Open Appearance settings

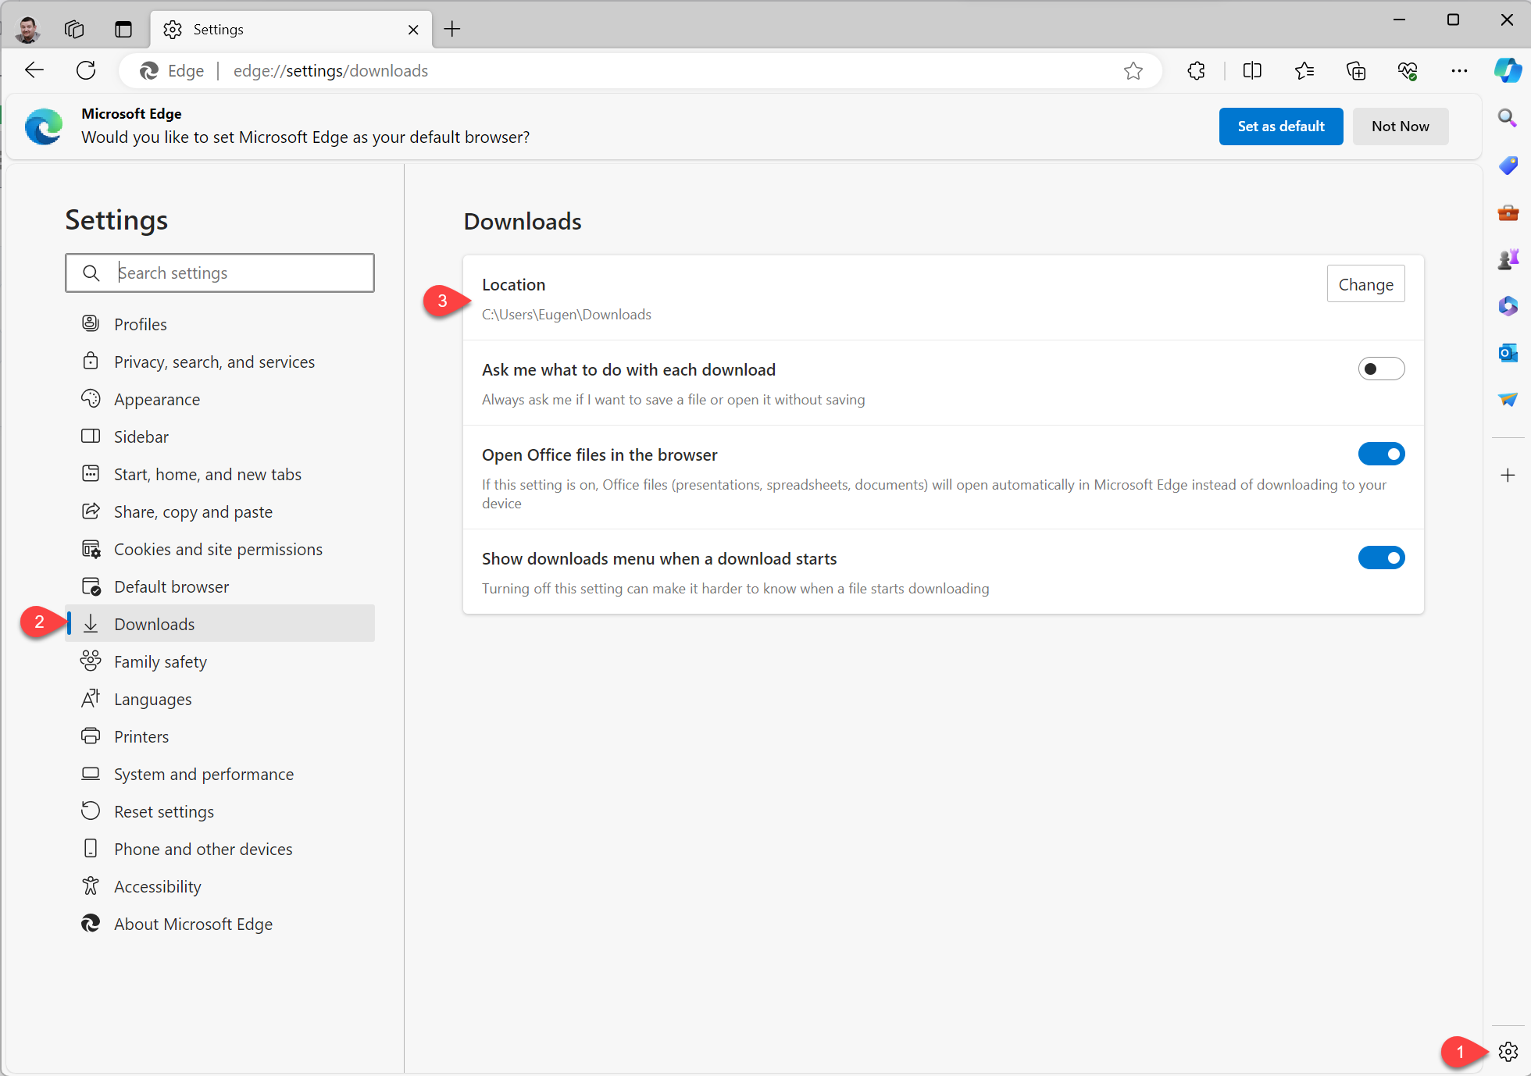click(x=219, y=399)
